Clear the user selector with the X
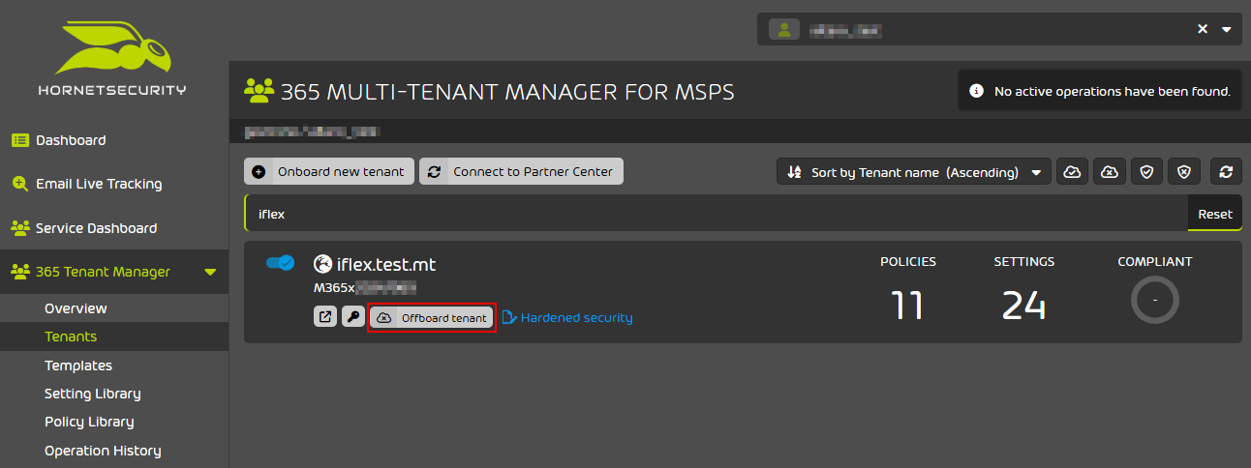This screenshot has width=1251, height=468. pyautogui.click(x=1203, y=29)
